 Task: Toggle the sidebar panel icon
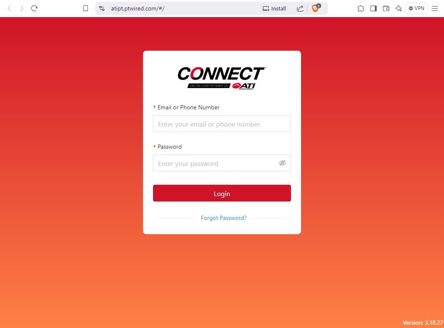pos(374,8)
